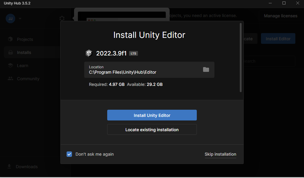Viewport: 304px width, 178px height.
Task: Click the Install Unity Editor blue button
Action: coord(152,115)
